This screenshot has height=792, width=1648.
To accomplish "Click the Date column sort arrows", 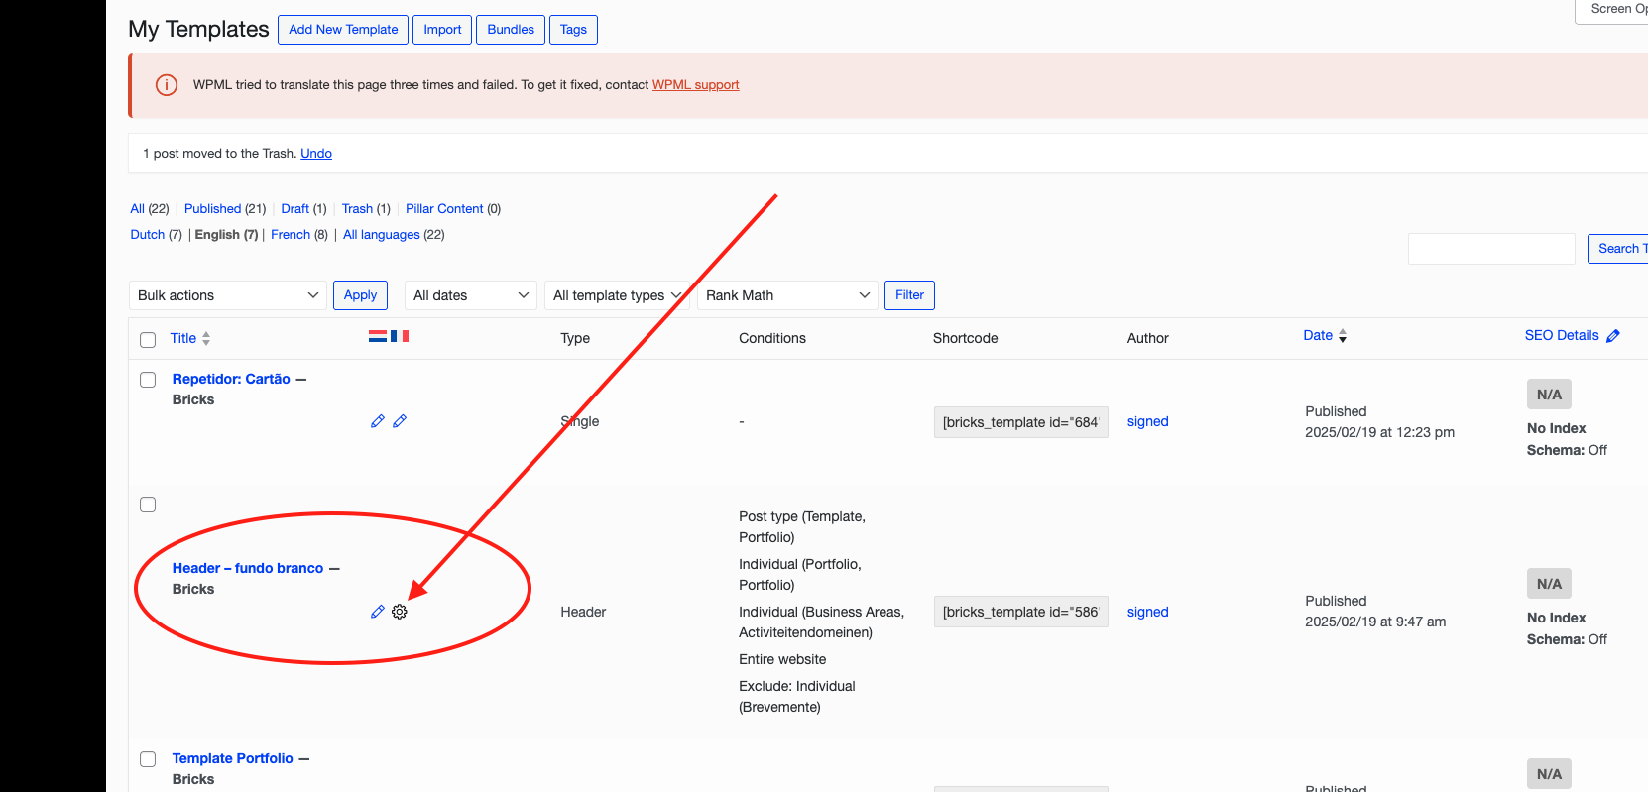I will (1343, 336).
